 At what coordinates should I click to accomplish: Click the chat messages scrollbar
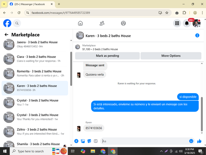point(202,114)
